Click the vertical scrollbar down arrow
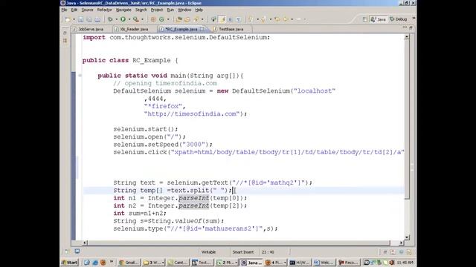Screen dimensions: 476x267 407,237
